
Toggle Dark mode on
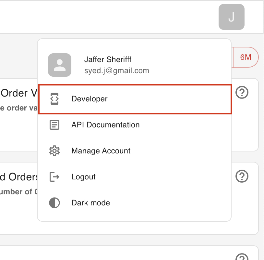point(90,203)
